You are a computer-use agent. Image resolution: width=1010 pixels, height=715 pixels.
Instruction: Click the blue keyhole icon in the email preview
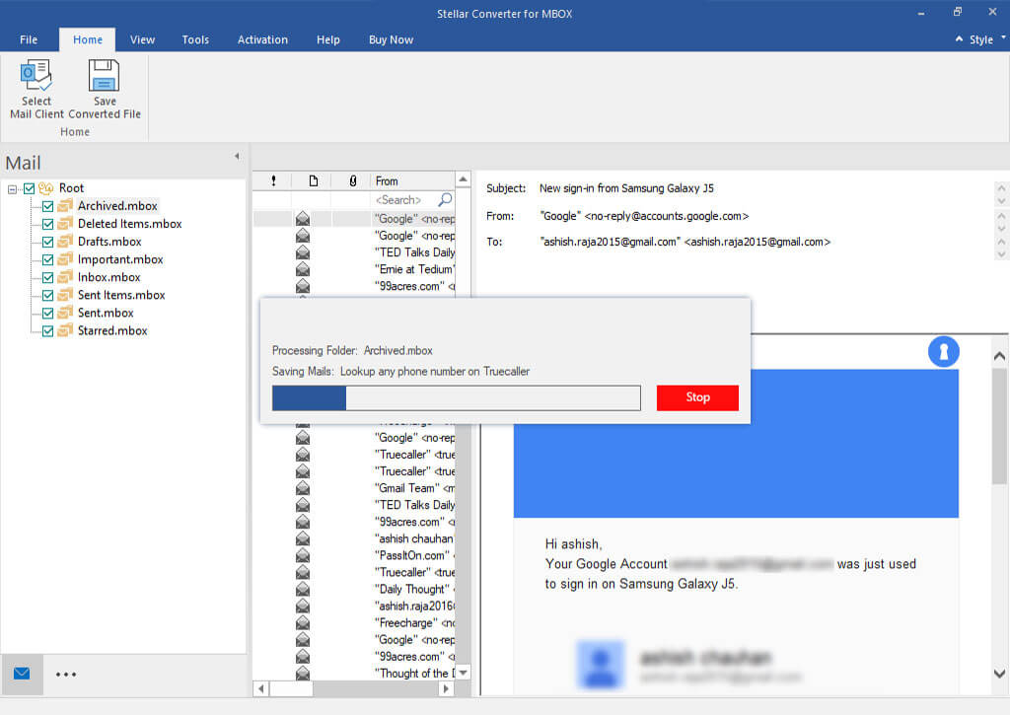pos(944,352)
